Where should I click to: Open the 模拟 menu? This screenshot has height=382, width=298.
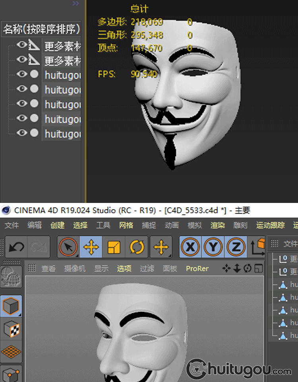point(194,225)
